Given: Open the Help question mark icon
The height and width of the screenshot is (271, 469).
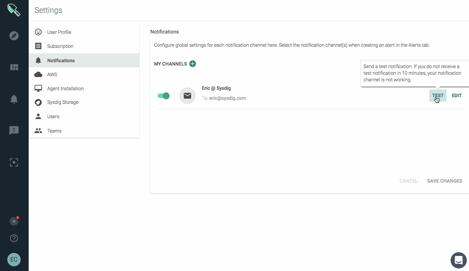Looking at the screenshot, I should point(14,239).
